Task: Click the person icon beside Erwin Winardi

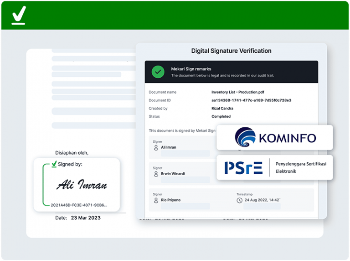Action: tap(156, 174)
